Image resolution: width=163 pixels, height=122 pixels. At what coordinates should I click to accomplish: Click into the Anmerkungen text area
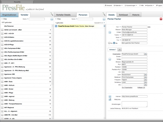pyautogui.click(x=134, y=104)
